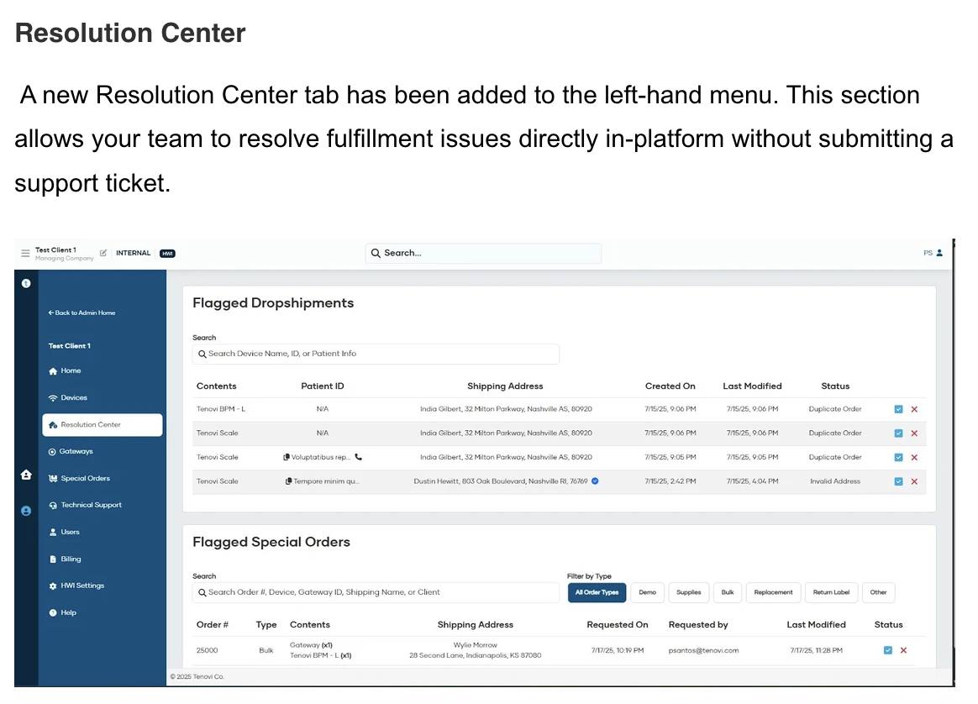978x704 pixels.
Task: Open Gateways in the sidebar
Action: click(76, 452)
